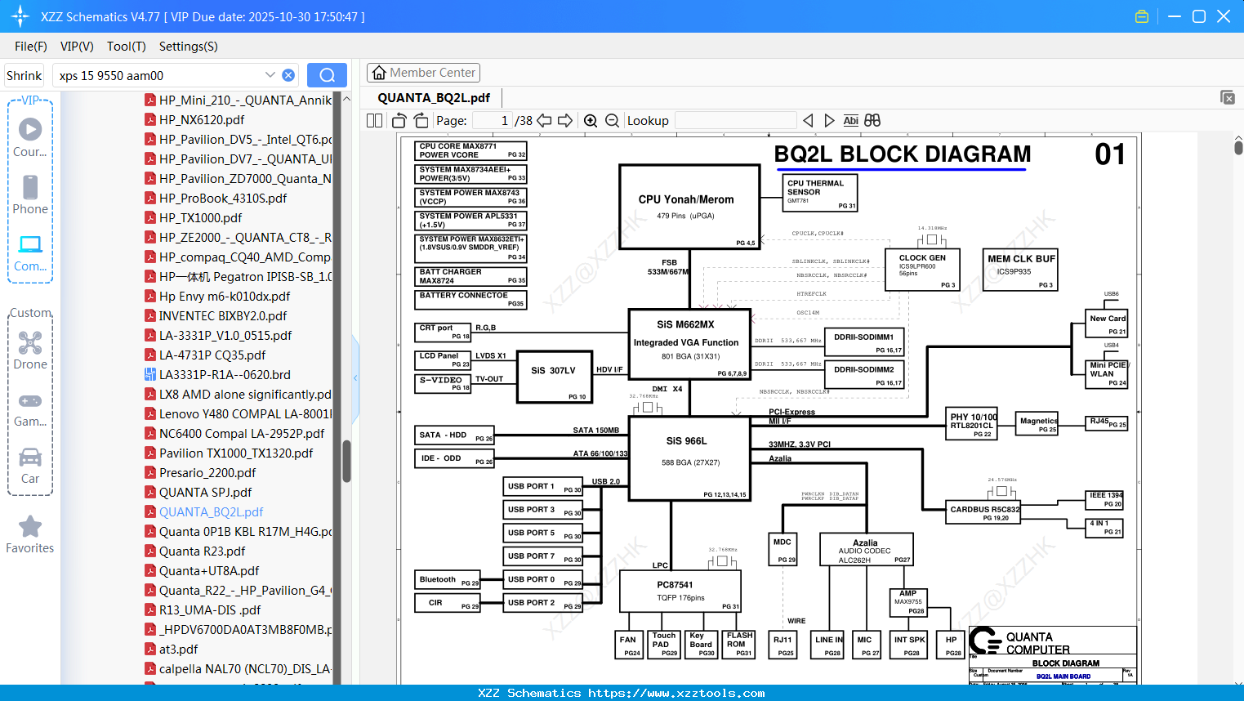Find previous lookup result triangle

[x=808, y=120]
